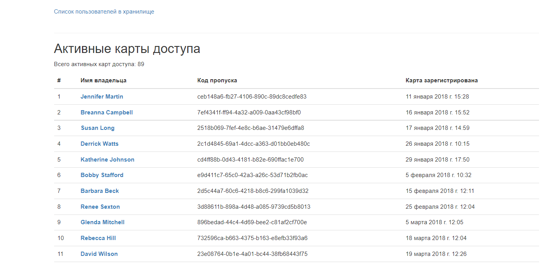Click the "Карта зарегистрирована" column header
Image resolution: width=558 pixels, height=264 pixels.
[441, 80]
